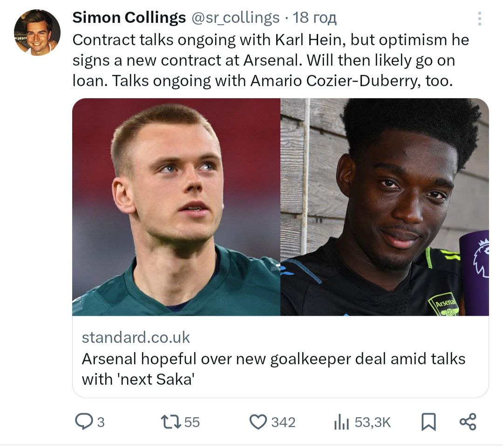The height and width of the screenshot is (447, 503).
Task: Click the "342" likes count
Action: [x=283, y=422]
